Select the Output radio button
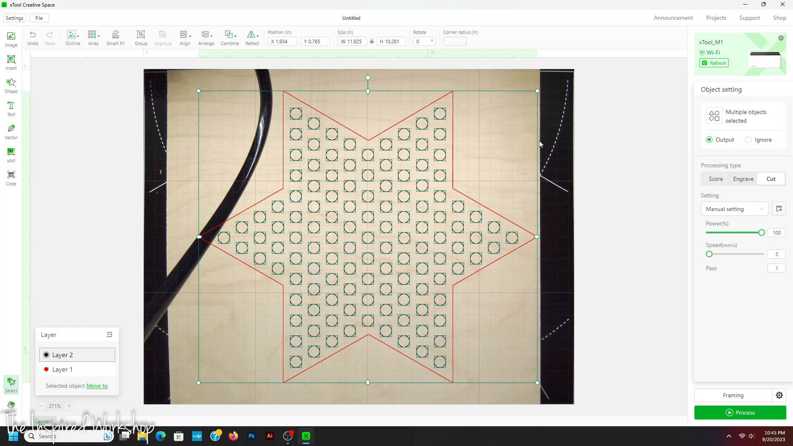793x446 pixels. [x=709, y=140]
